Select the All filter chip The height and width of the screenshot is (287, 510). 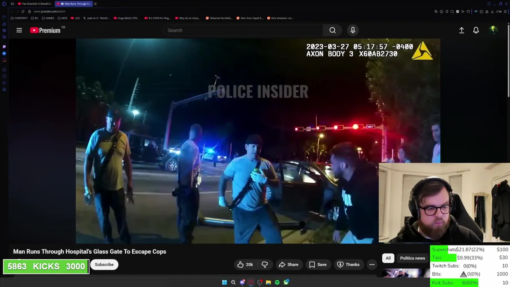(388, 258)
